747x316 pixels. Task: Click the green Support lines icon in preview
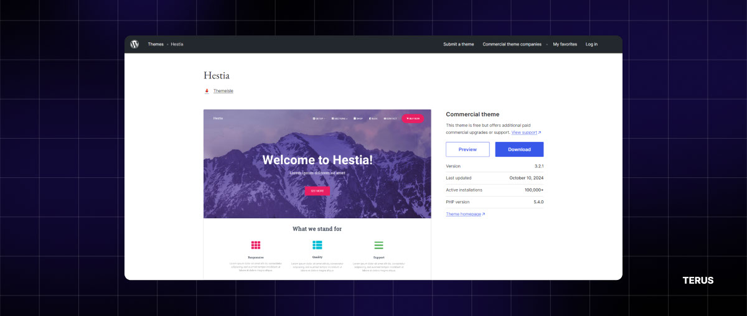pyautogui.click(x=379, y=245)
